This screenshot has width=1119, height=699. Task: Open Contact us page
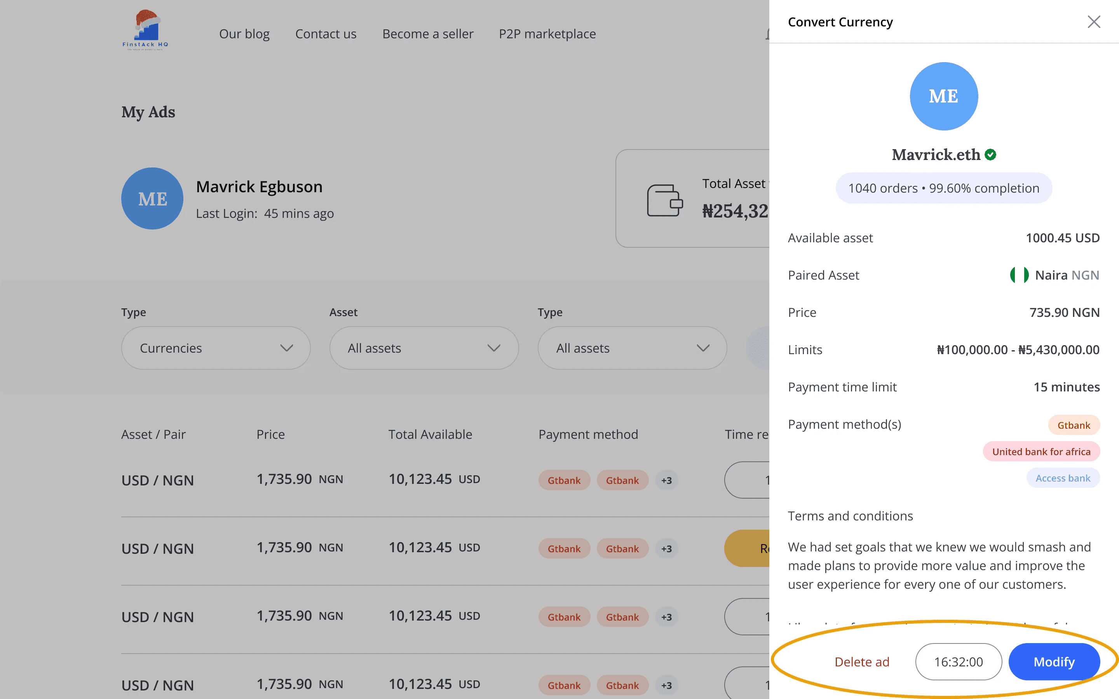tap(326, 34)
